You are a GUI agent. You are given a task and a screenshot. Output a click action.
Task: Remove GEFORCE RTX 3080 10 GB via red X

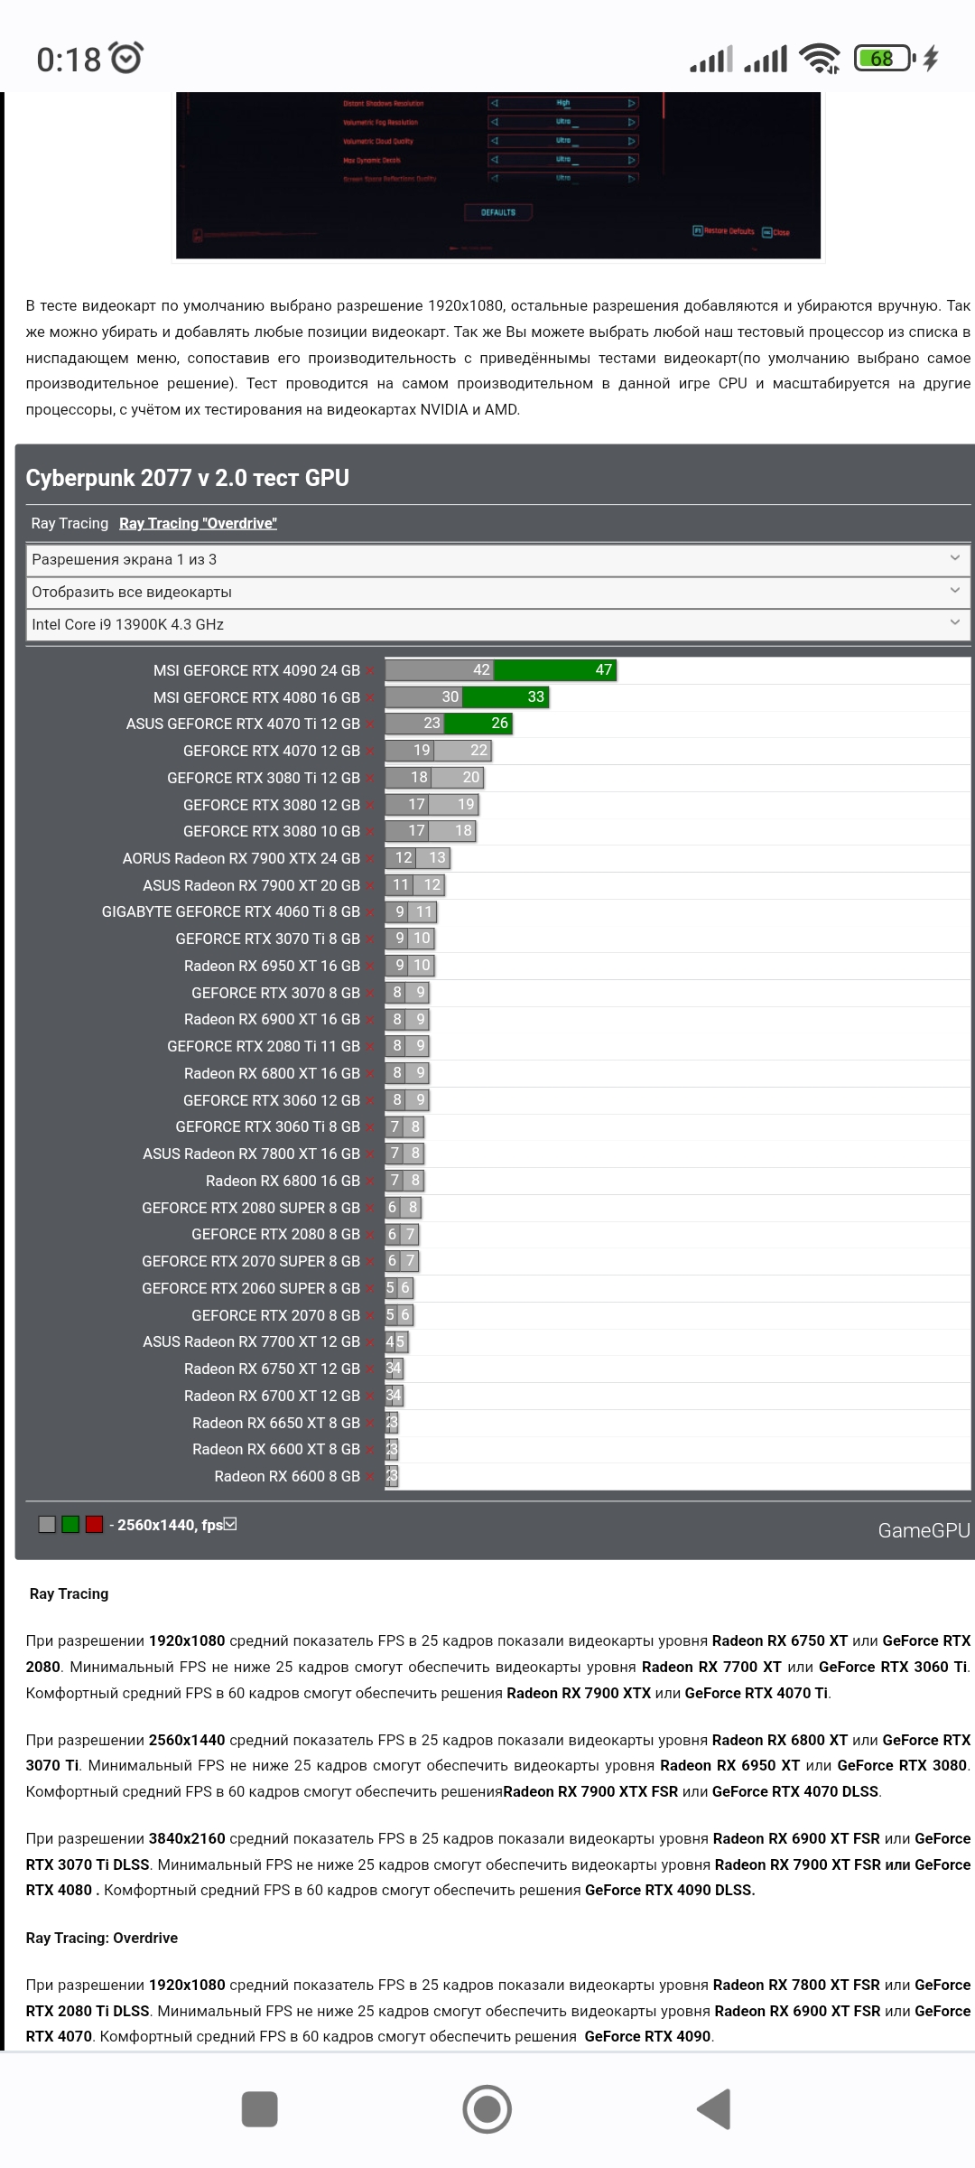[370, 832]
